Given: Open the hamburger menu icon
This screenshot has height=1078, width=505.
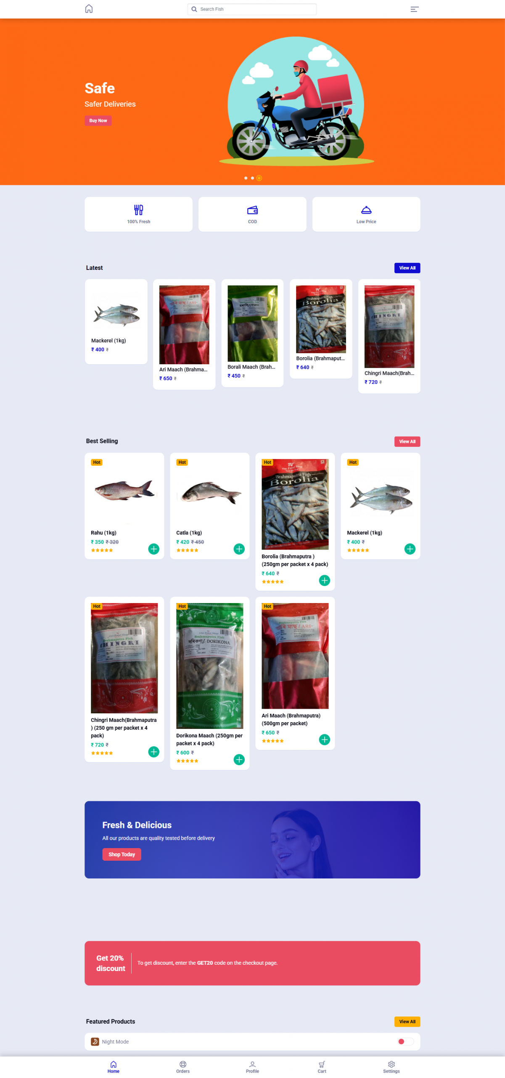Looking at the screenshot, I should (x=414, y=9).
